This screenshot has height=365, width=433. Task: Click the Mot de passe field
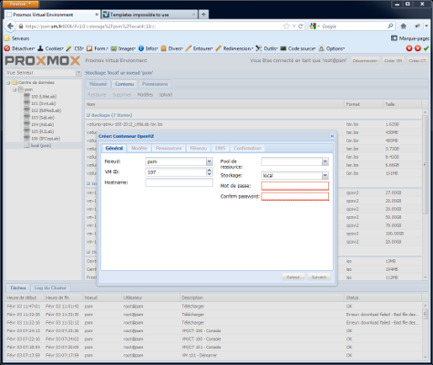click(x=295, y=186)
